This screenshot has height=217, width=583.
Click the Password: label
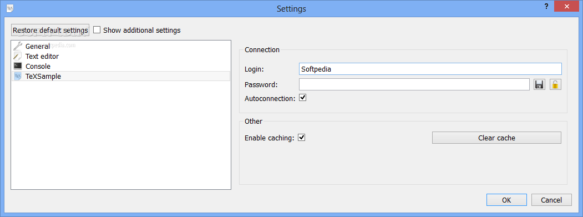click(x=261, y=85)
